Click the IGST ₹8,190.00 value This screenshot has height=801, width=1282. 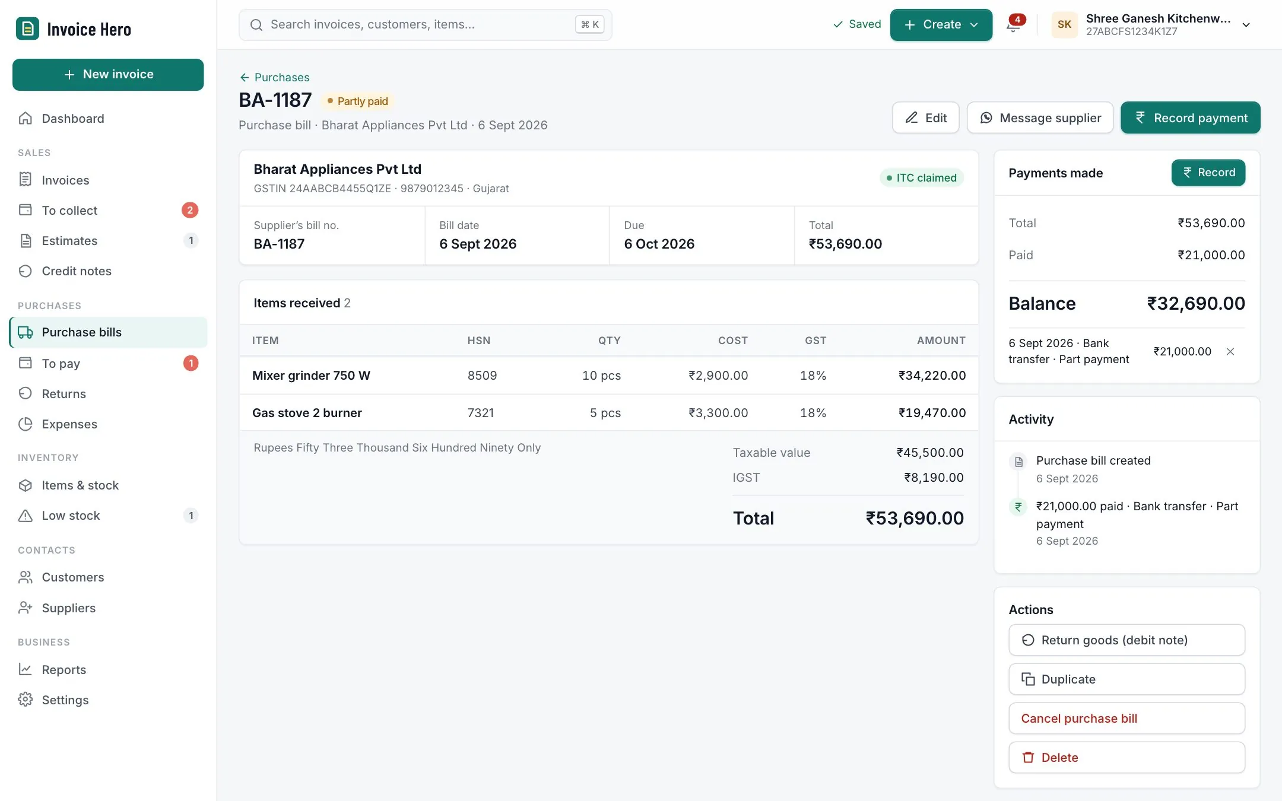coord(934,477)
